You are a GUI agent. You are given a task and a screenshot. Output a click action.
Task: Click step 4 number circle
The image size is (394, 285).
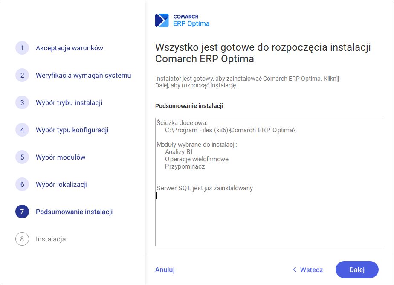(22, 130)
